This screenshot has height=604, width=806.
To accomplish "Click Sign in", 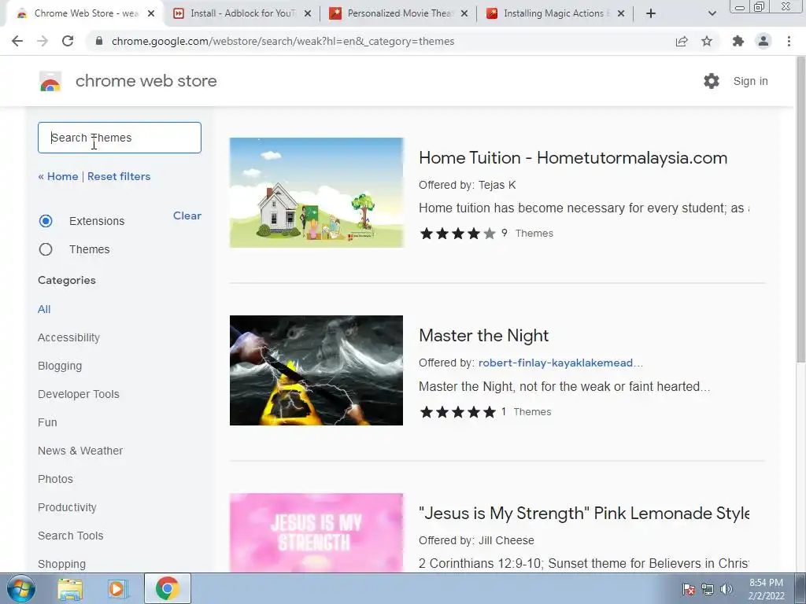I will click(x=750, y=81).
